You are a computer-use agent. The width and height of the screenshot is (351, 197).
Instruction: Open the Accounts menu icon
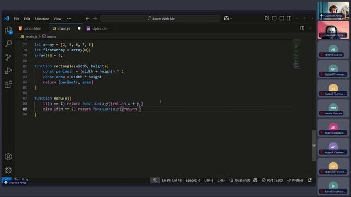click(x=8, y=157)
